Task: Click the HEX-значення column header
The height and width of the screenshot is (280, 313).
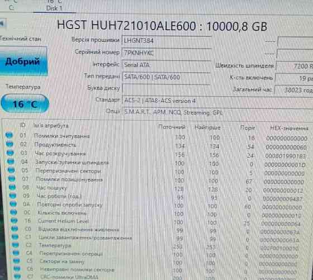Action: pos(290,128)
